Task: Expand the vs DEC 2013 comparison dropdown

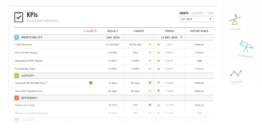Action: click(181, 38)
